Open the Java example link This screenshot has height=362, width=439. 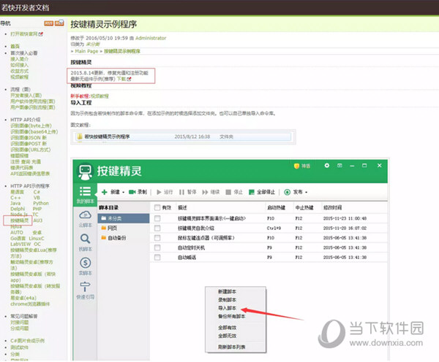click(x=15, y=203)
